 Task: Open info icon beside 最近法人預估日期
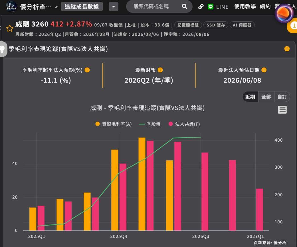[x=264, y=70]
